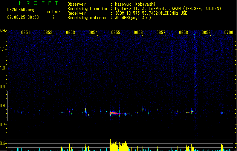
Task: Click the 0651 time marker
Action: click(x=25, y=32)
